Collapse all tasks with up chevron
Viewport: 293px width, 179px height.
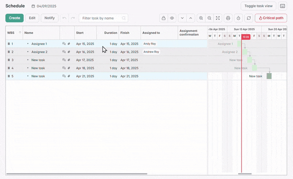click(191, 18)
